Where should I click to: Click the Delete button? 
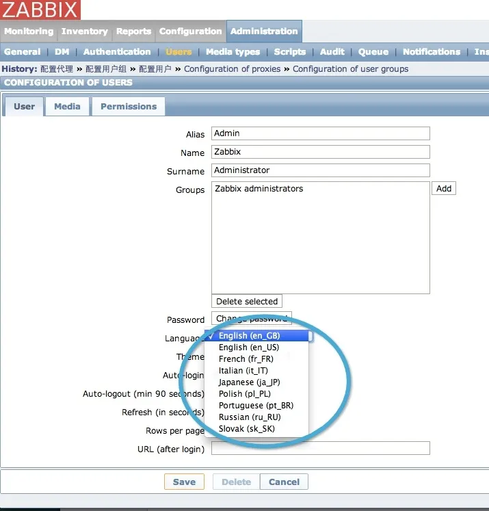click(237, 482)
